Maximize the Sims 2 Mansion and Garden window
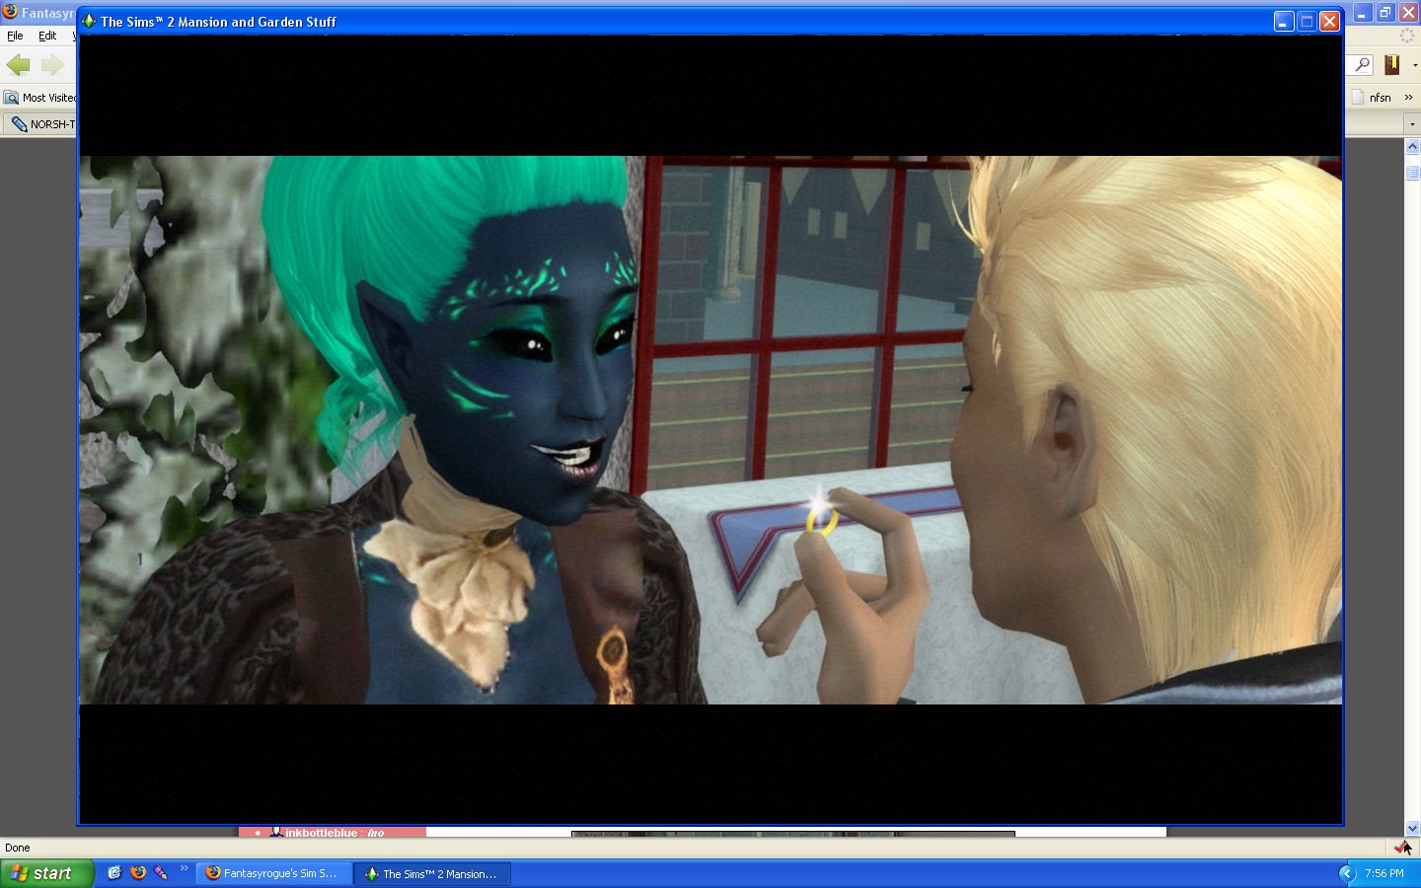Viewport: 1421px width, 888px height. click(1307, 21)
